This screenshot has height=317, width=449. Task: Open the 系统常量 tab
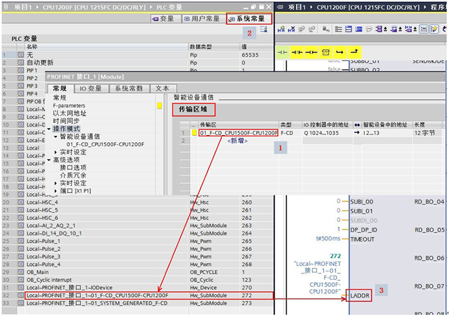[249, 19]
